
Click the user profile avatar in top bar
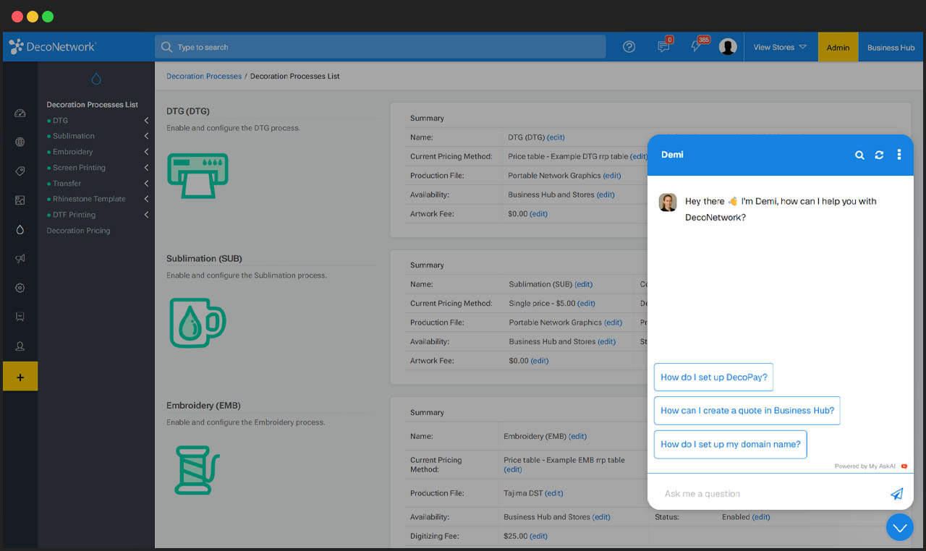pos(728,47)
